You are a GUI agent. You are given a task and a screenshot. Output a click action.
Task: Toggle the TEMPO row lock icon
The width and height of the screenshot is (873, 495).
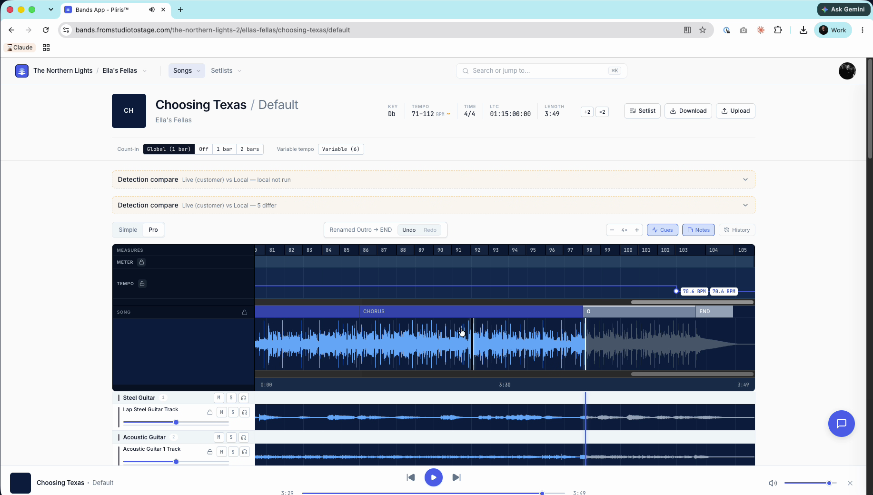pos(142,284)
